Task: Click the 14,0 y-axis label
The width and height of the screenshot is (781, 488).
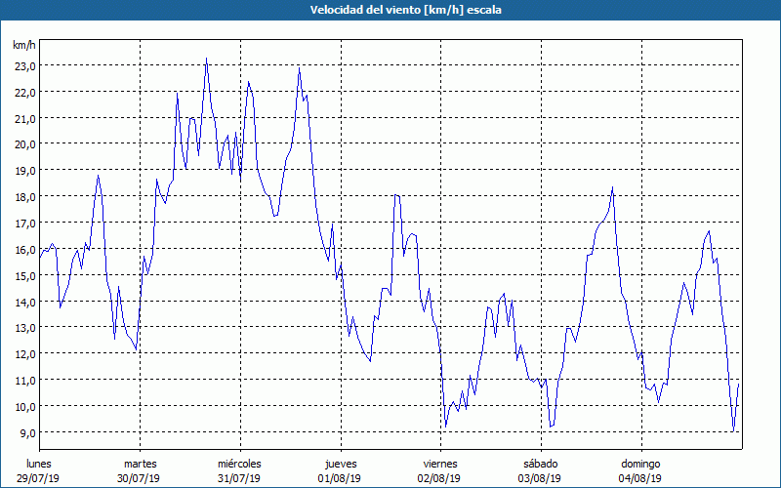Action: point(24,303)
